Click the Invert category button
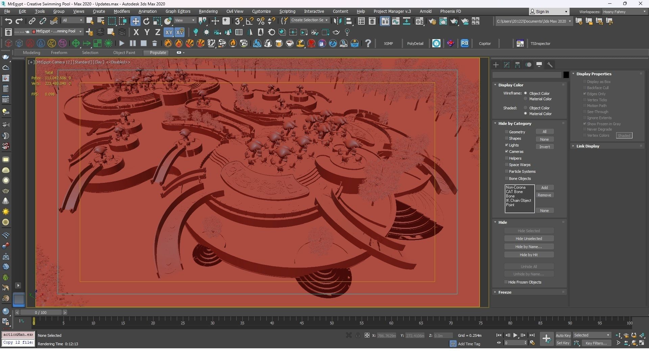The width and height of the screenshot is (649, 351). 545,147
